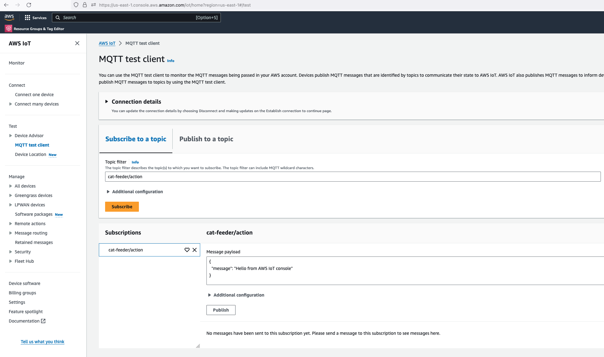Grab the subscriptions panel resize handle
This screenshot has height=357, width=604.
(198, 346)
